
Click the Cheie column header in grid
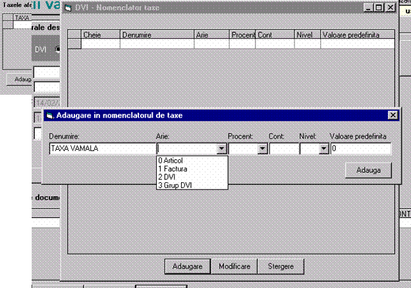pos(100,34)
